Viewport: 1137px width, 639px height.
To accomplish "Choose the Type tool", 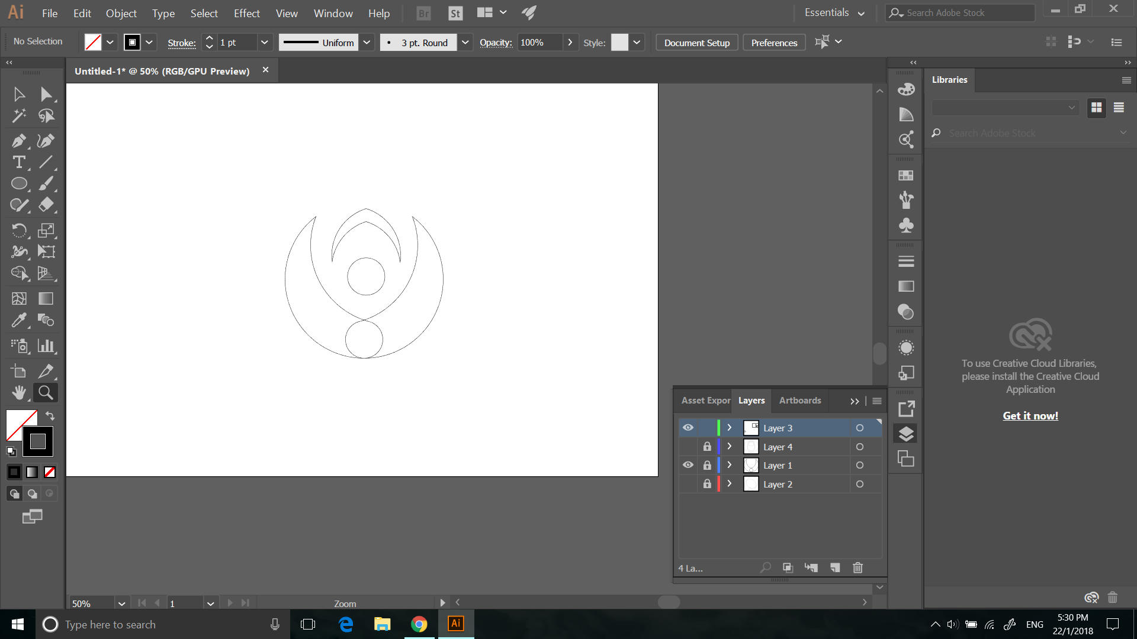I will pos(18,162).
